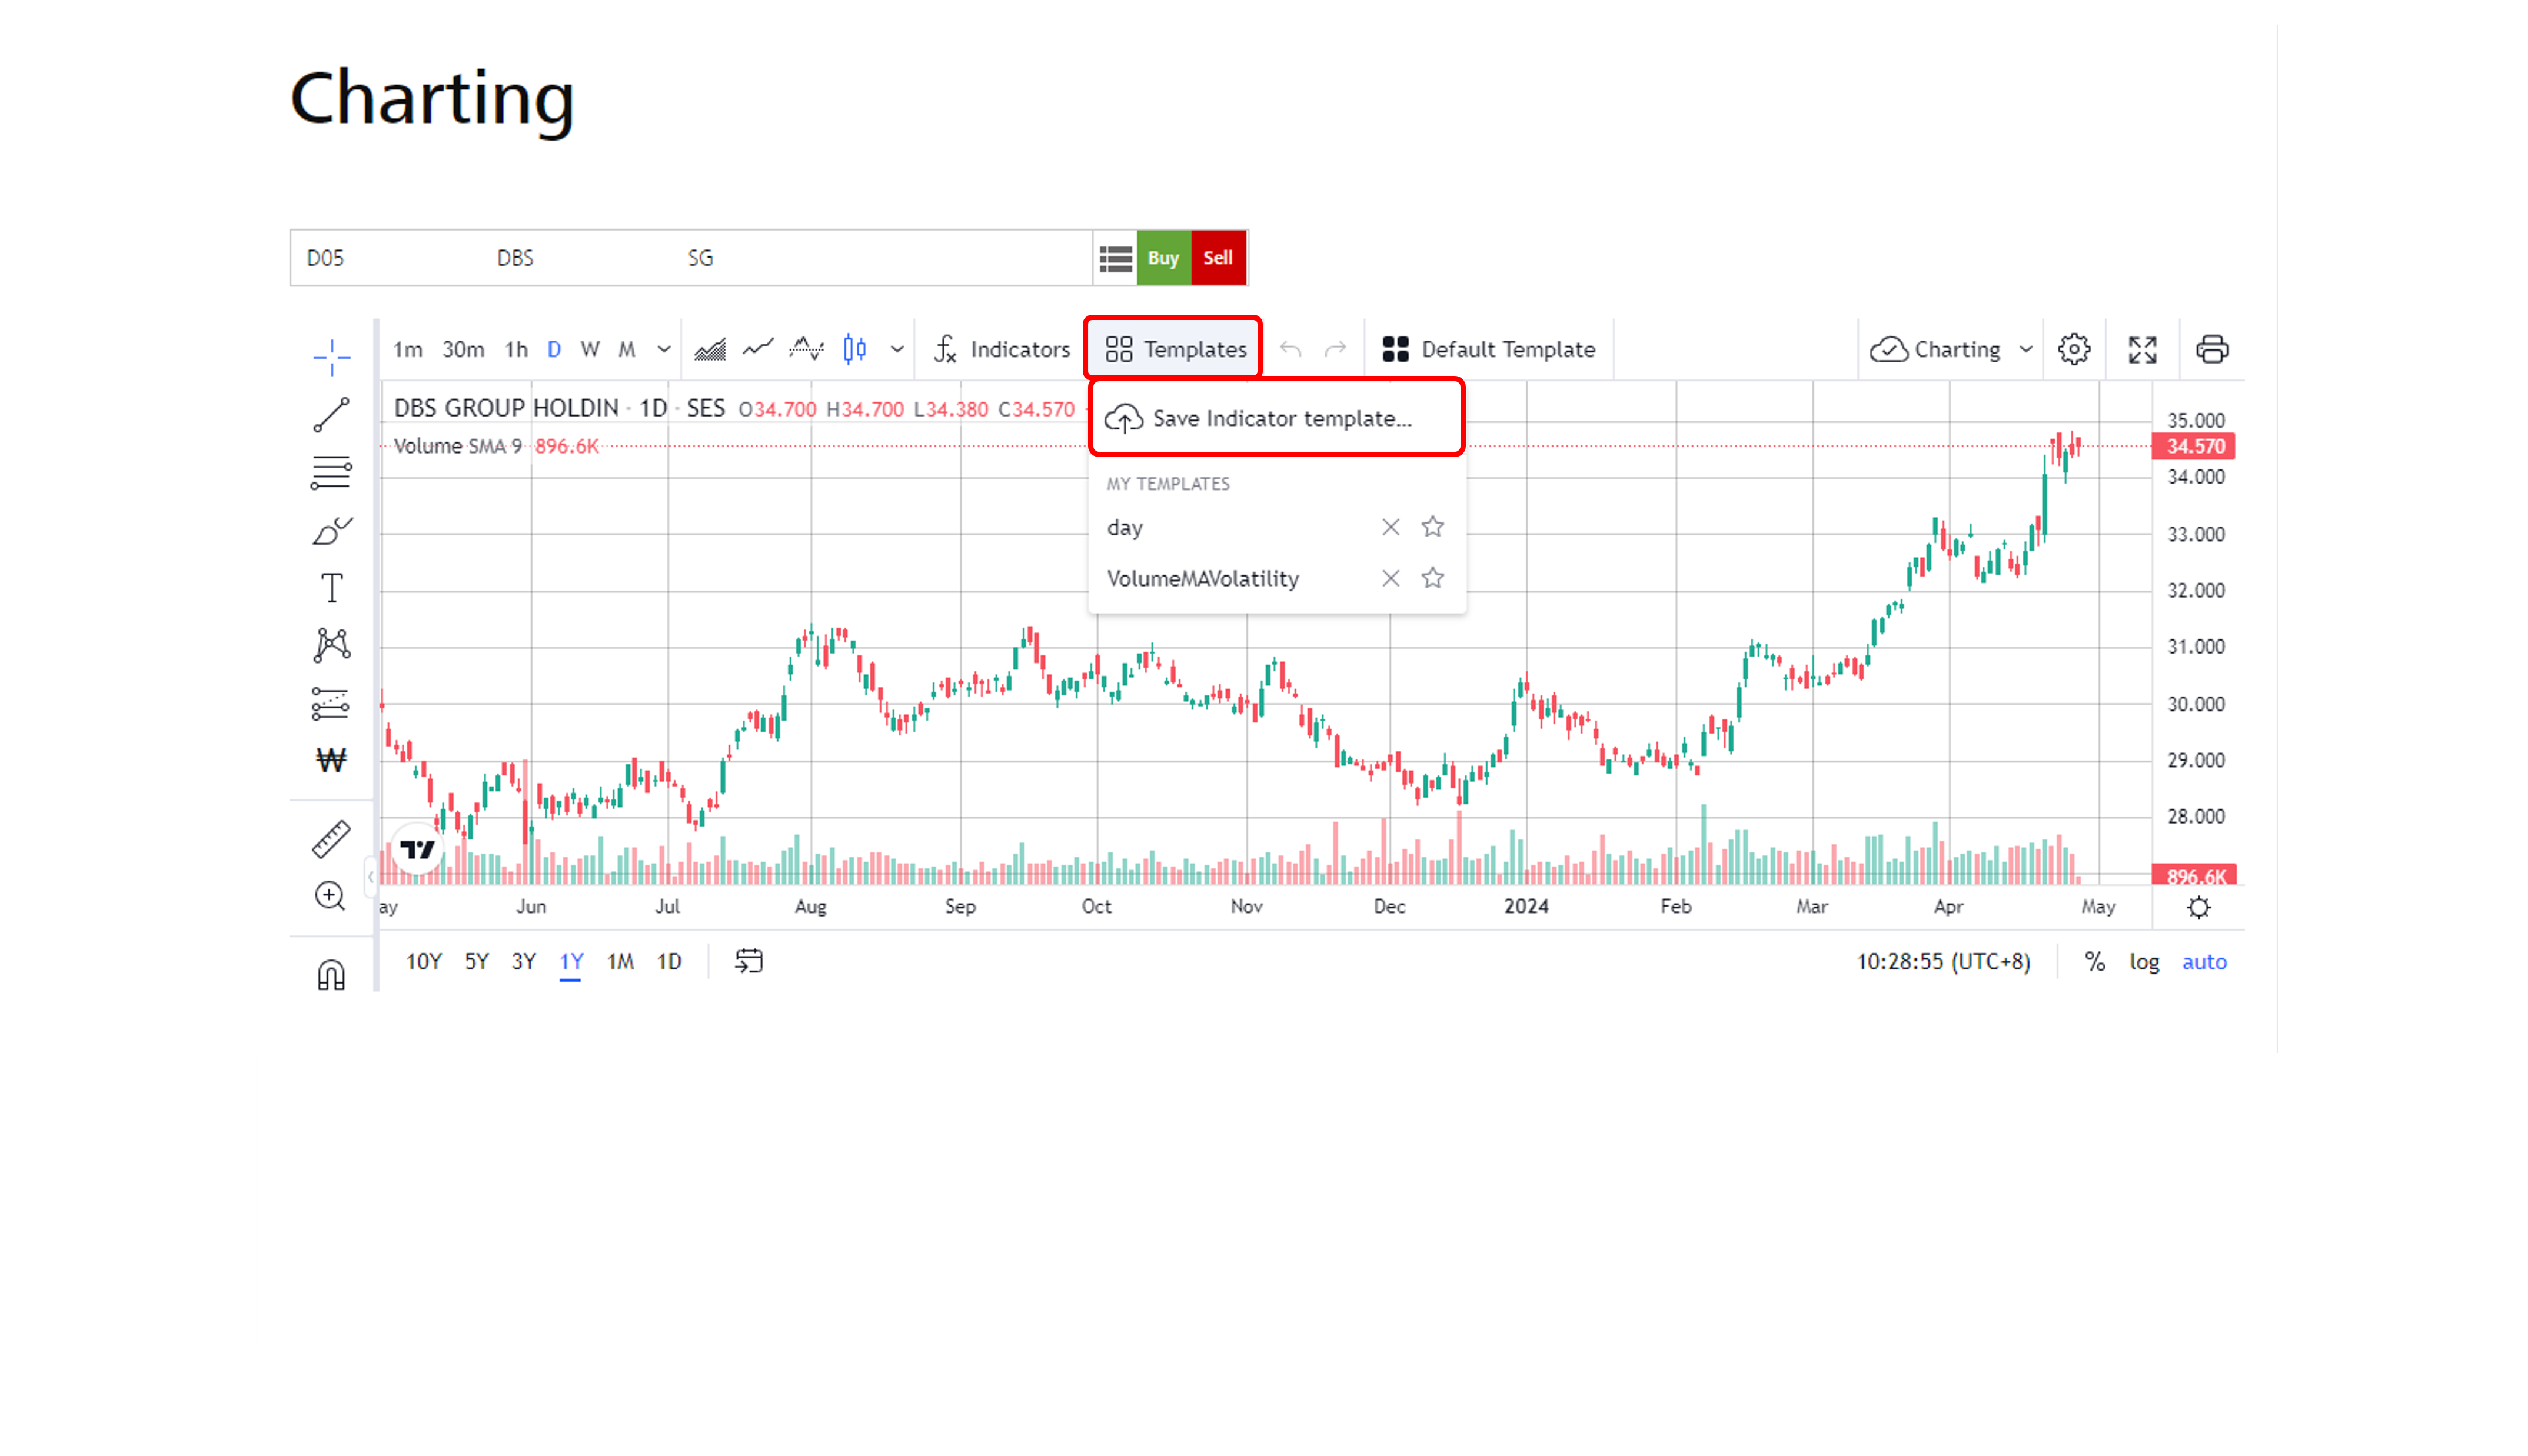Enter fullscreen mode with expand icon
2528x1456 pixels.
(2142, 349)
